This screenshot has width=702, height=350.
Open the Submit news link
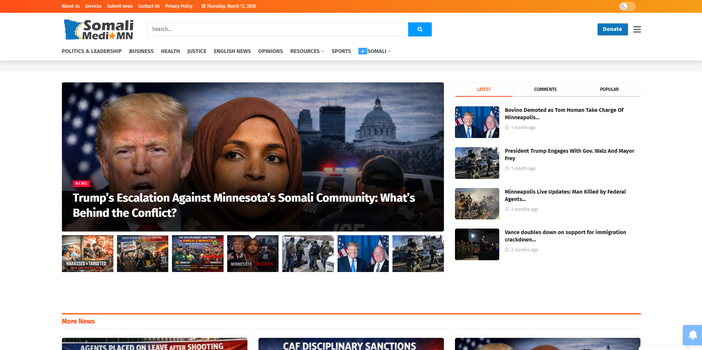pos(120,6)
